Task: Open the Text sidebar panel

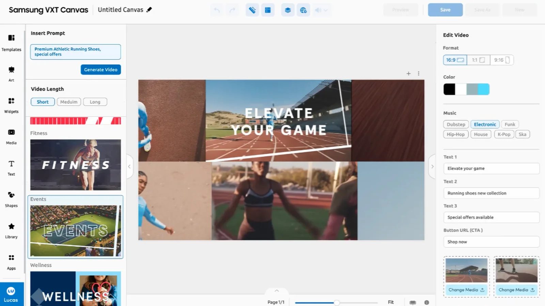Action: 11,168
